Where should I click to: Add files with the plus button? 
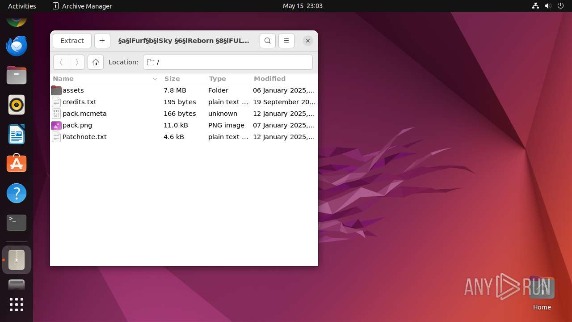coord(102,41)
